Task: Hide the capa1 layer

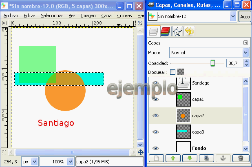Action: point(155,99)
